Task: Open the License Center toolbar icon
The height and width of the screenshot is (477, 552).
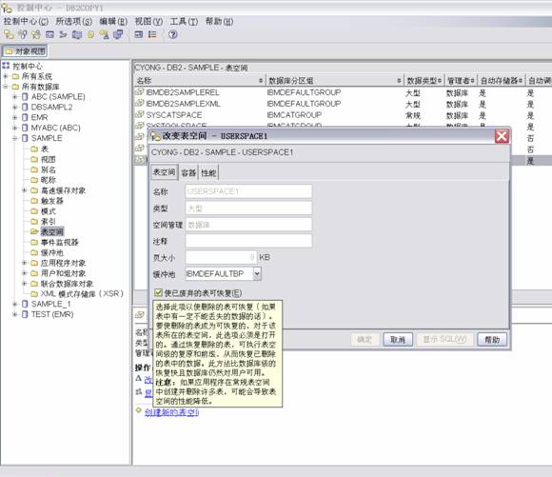Action: 104,34
